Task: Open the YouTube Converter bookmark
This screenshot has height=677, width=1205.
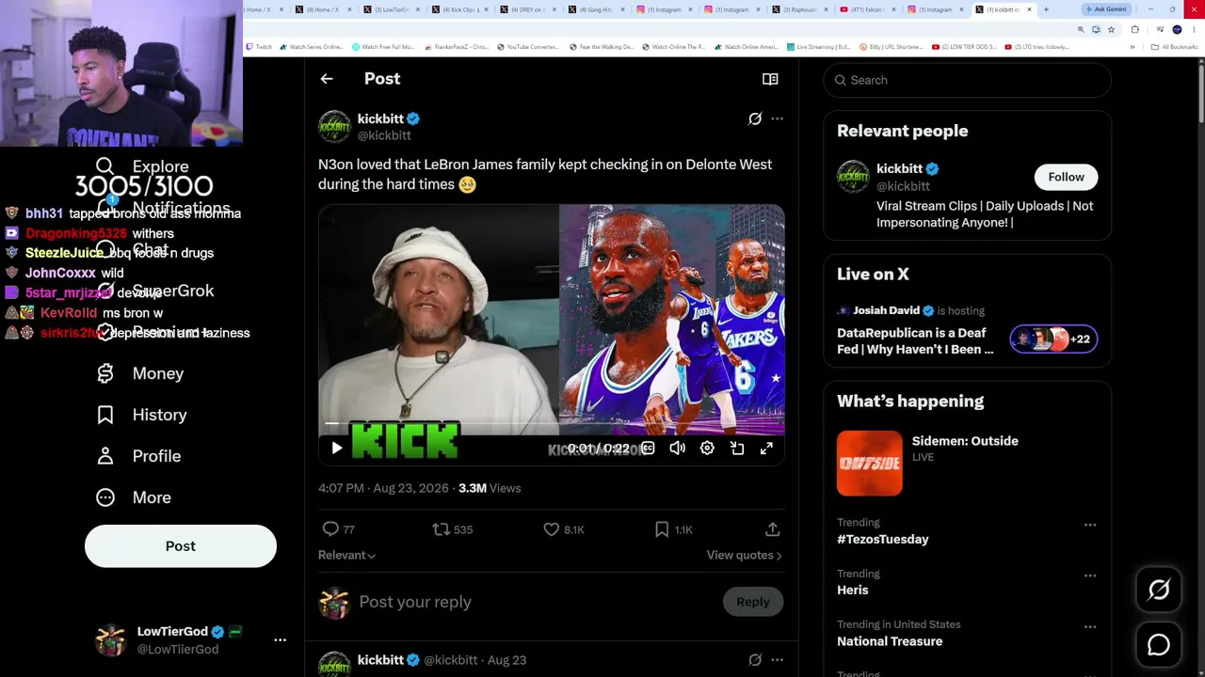Action: [x=529, y=47]
